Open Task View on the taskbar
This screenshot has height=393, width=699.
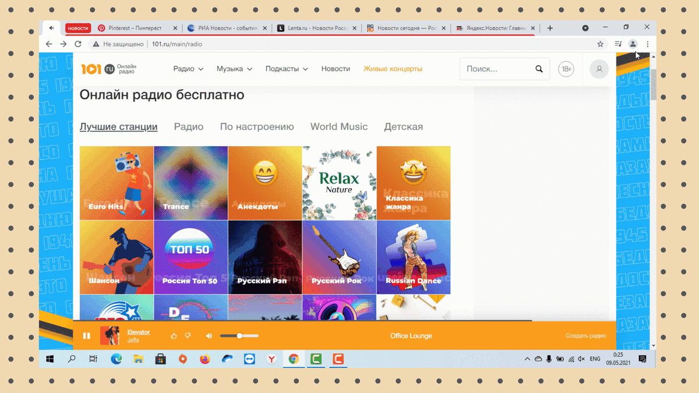[x=93, y=359]
